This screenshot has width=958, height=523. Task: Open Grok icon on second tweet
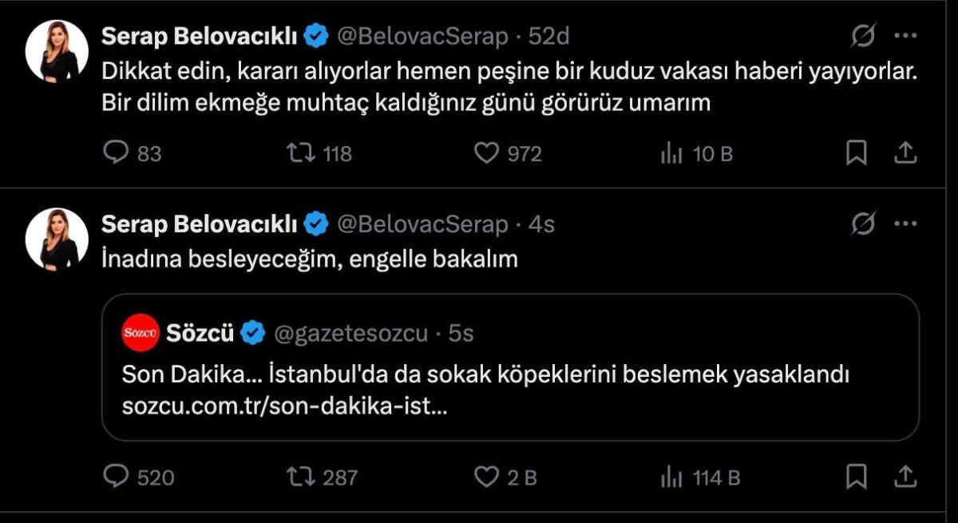click(863, 225)
